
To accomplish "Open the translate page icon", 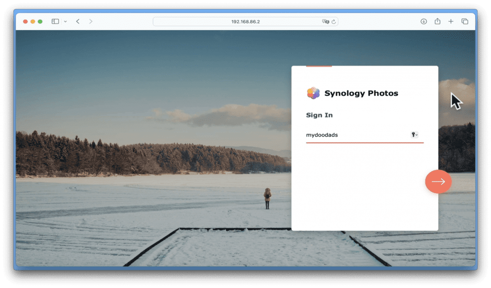I will (x=326, y=22).
